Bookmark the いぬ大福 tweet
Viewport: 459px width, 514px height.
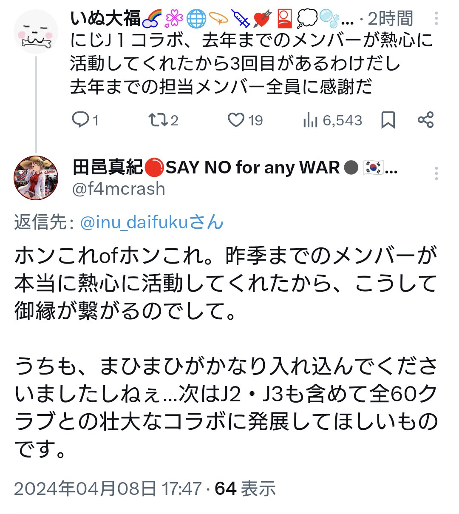(388, 120)
